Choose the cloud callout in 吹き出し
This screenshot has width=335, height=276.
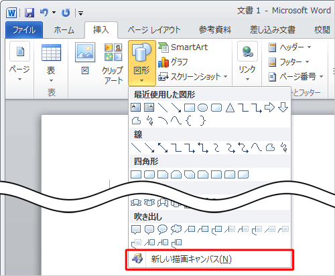click(176, 229)
